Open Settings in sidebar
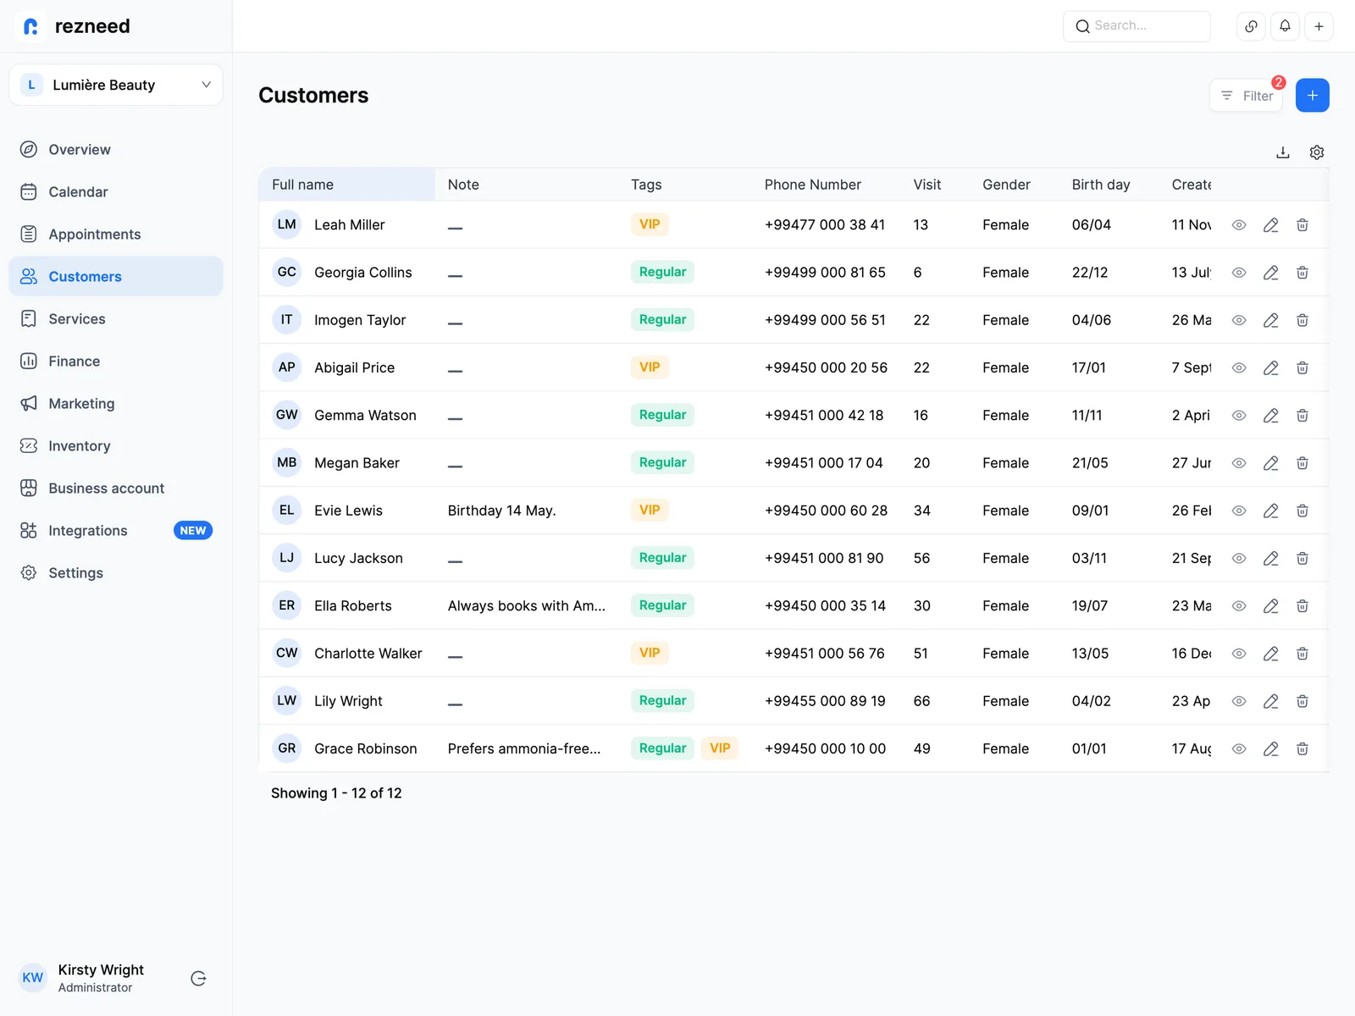Screen dimensions: 1355x1016 116,573
